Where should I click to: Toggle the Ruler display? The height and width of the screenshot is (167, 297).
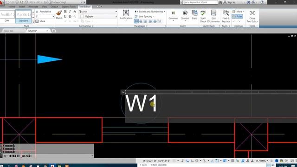point(237,17)
